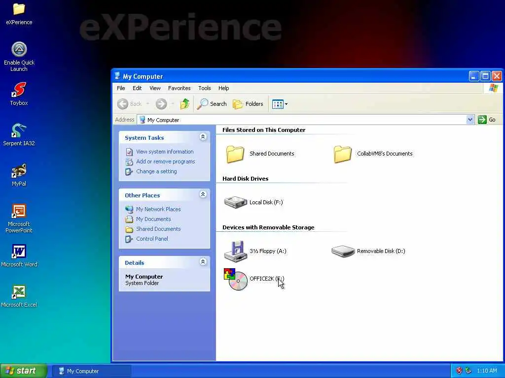Click the Start button
The height and width of the screenshot is (378, 505).
[x=23, y=371]
